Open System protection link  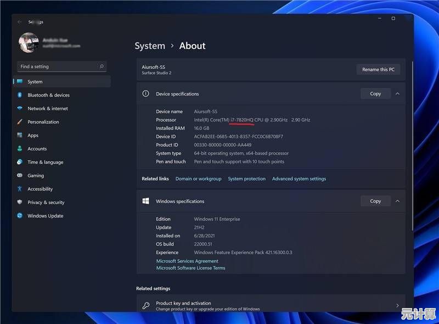246,179
